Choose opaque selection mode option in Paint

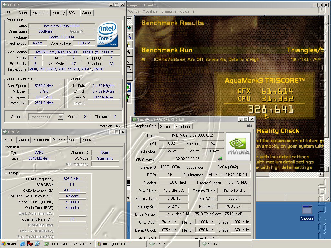pos(129,87)
